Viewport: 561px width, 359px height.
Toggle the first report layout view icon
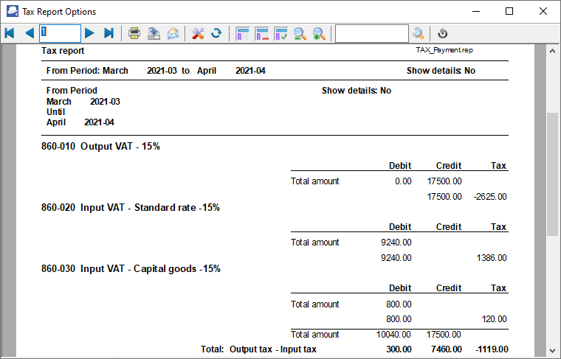pos(242,33)
